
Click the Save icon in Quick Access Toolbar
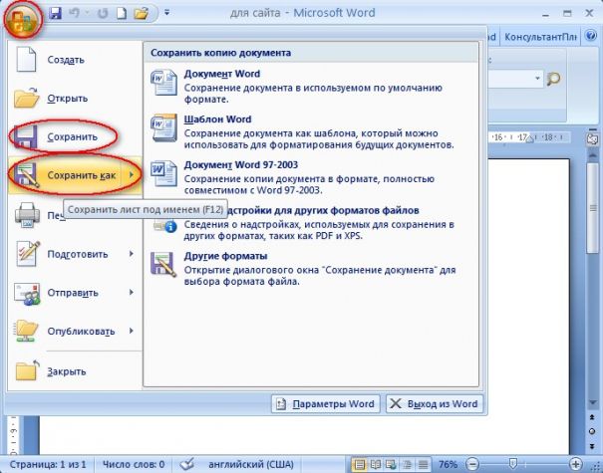[x=54, y=14]
